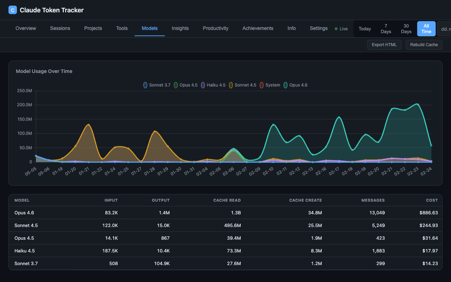Click the $17.97 cost cell
This screenshot has height=282, width=451.
tap(430, 251)
